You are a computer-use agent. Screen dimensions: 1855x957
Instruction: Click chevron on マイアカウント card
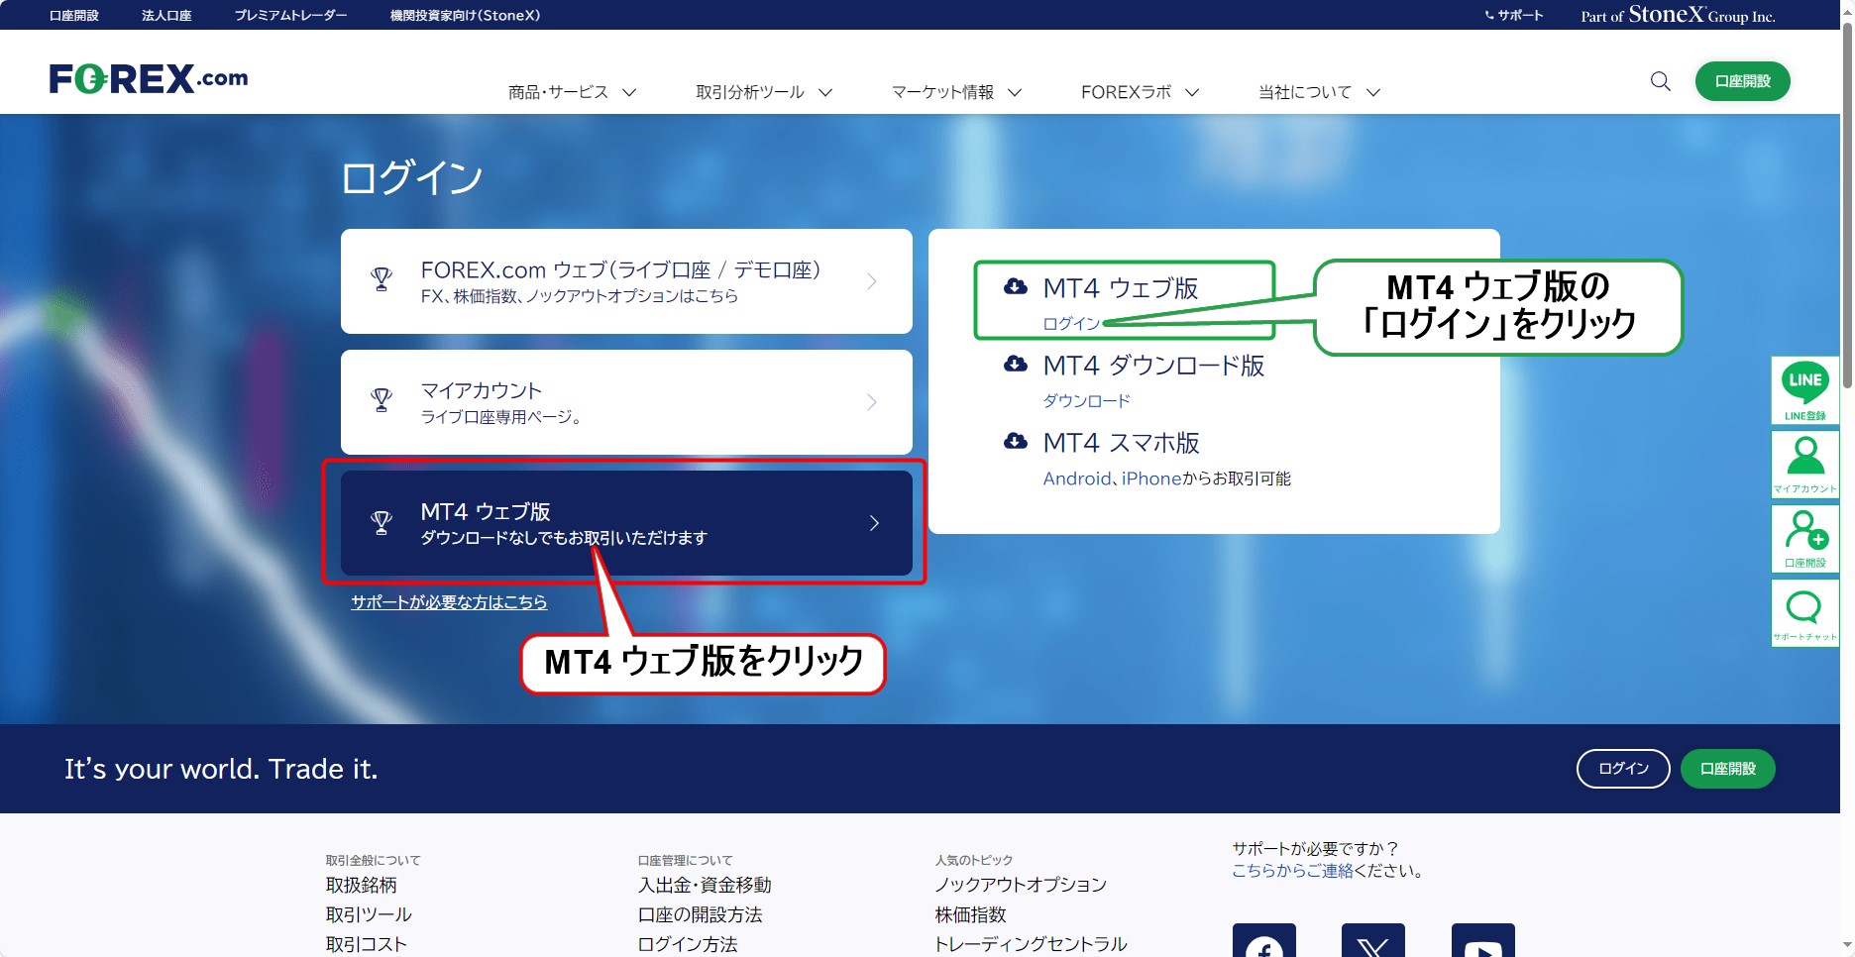[872, 402]
